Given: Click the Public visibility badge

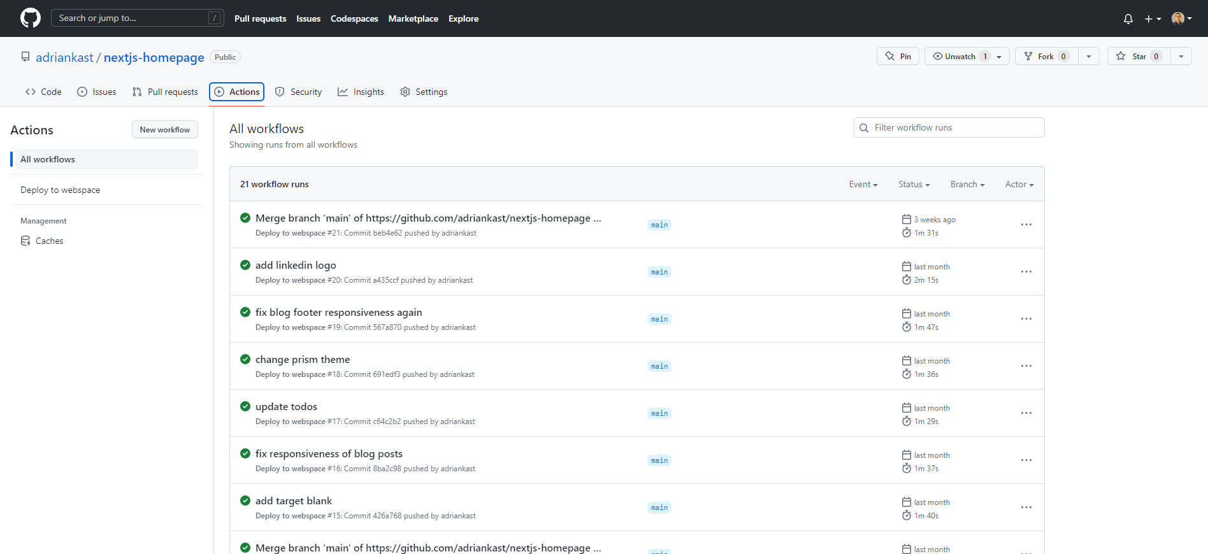Looking at the screenshot, I should [225, 57].
